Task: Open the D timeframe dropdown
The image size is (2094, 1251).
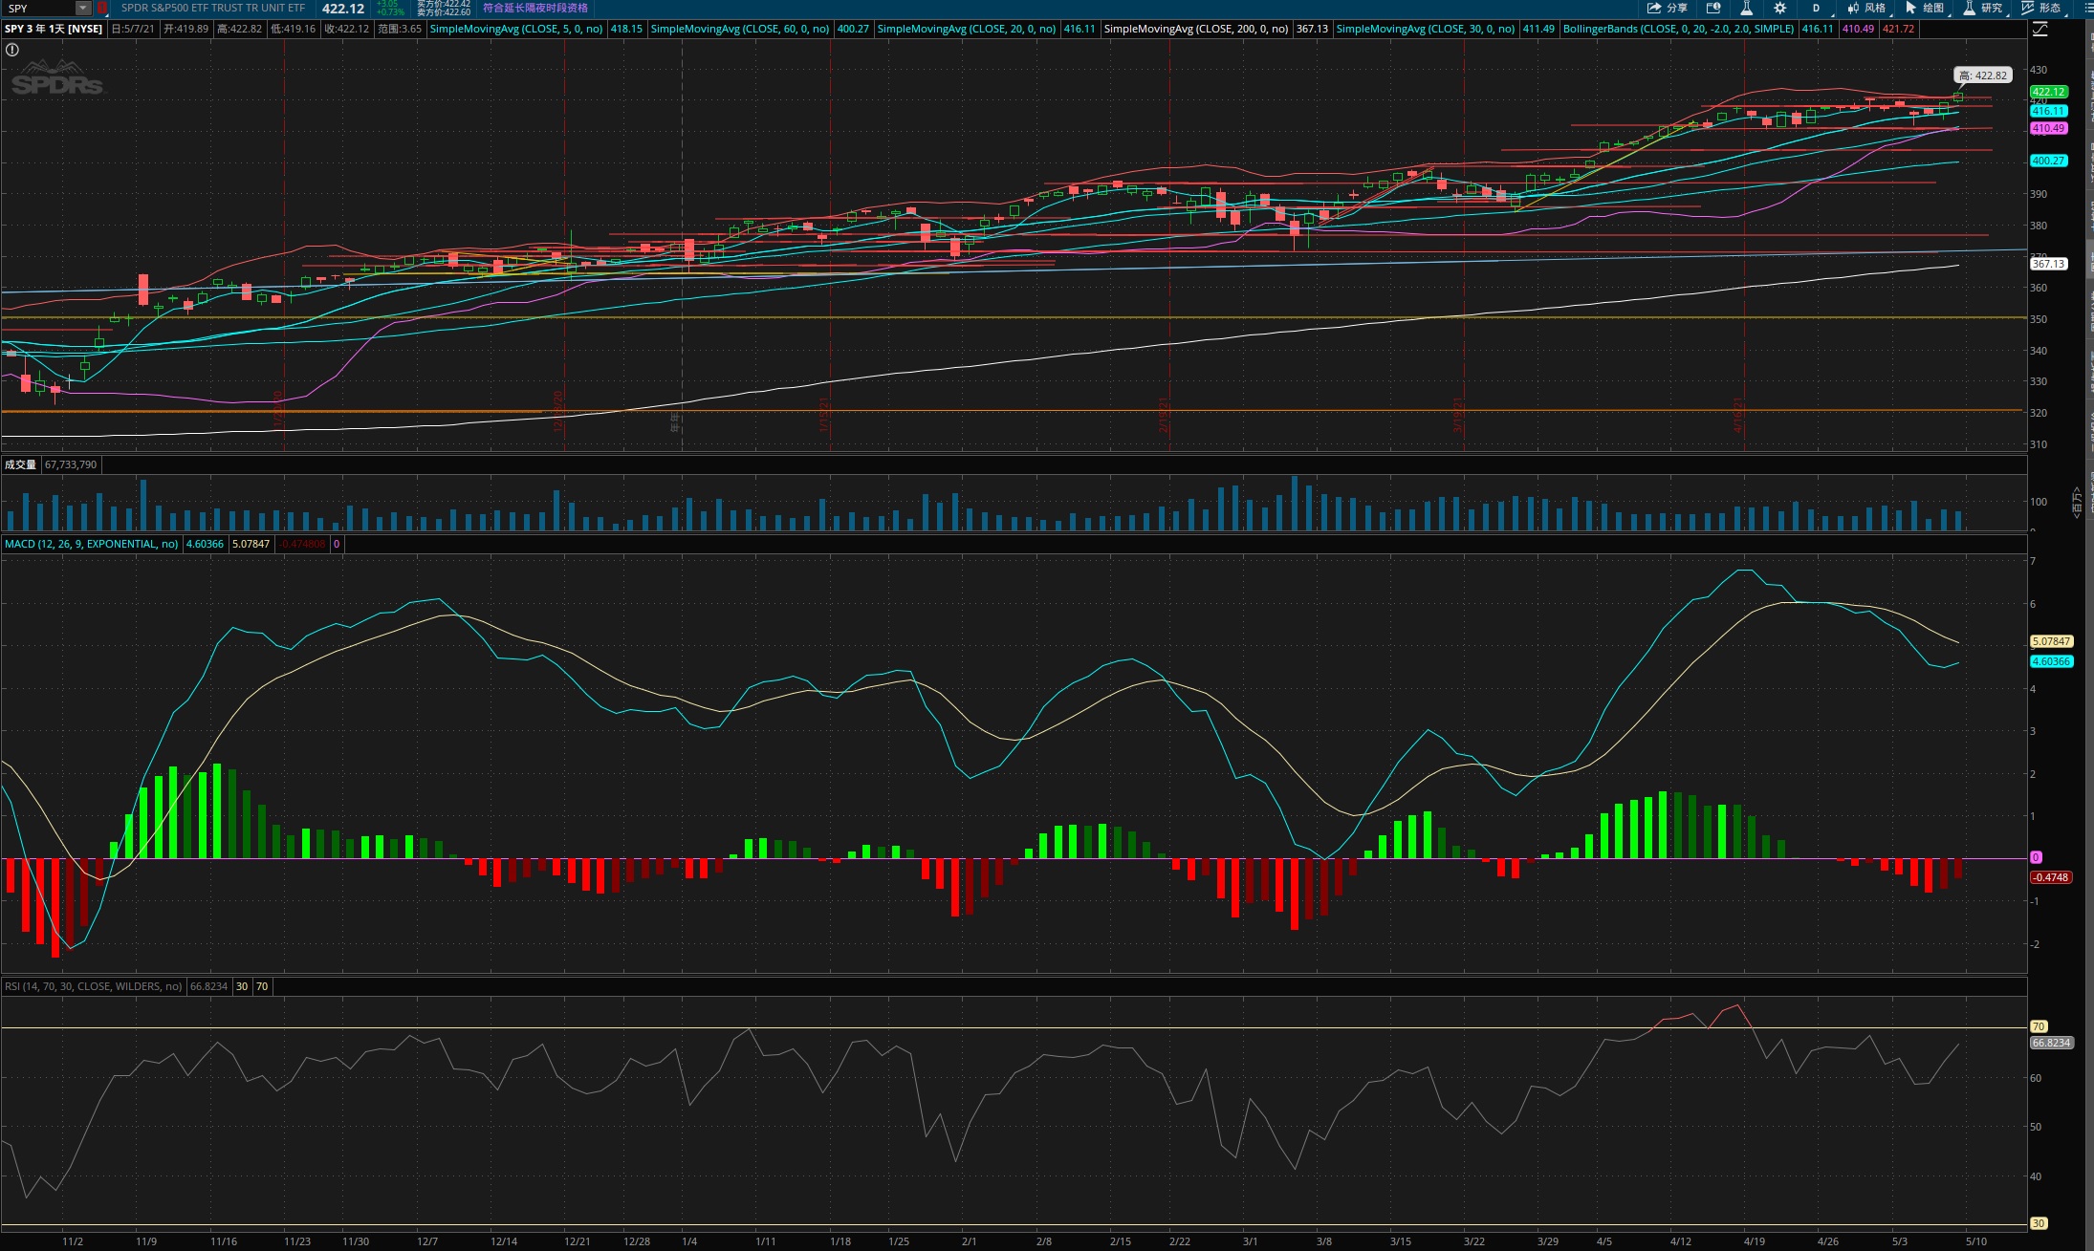Action: pos(1817,8)
